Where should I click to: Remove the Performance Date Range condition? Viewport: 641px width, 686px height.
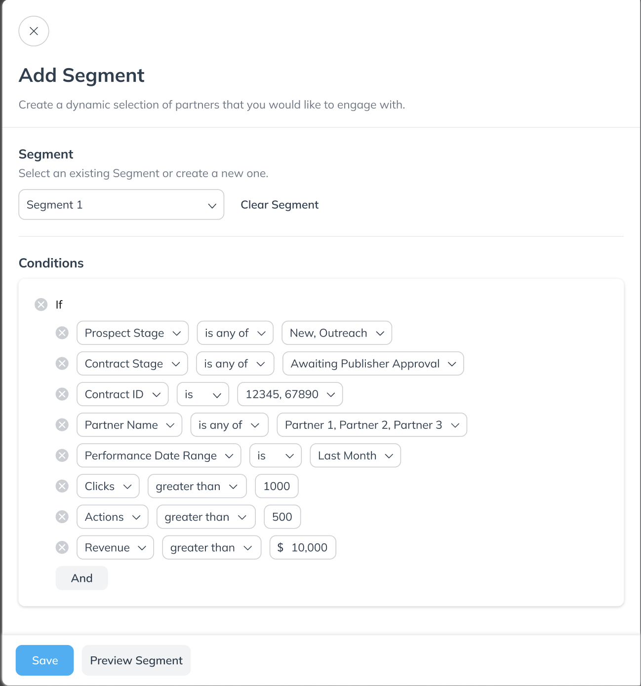click(62, 456)
